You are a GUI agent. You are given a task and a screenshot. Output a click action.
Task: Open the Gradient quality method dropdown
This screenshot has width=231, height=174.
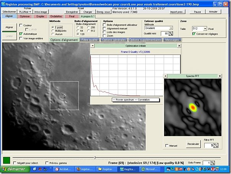171,28
